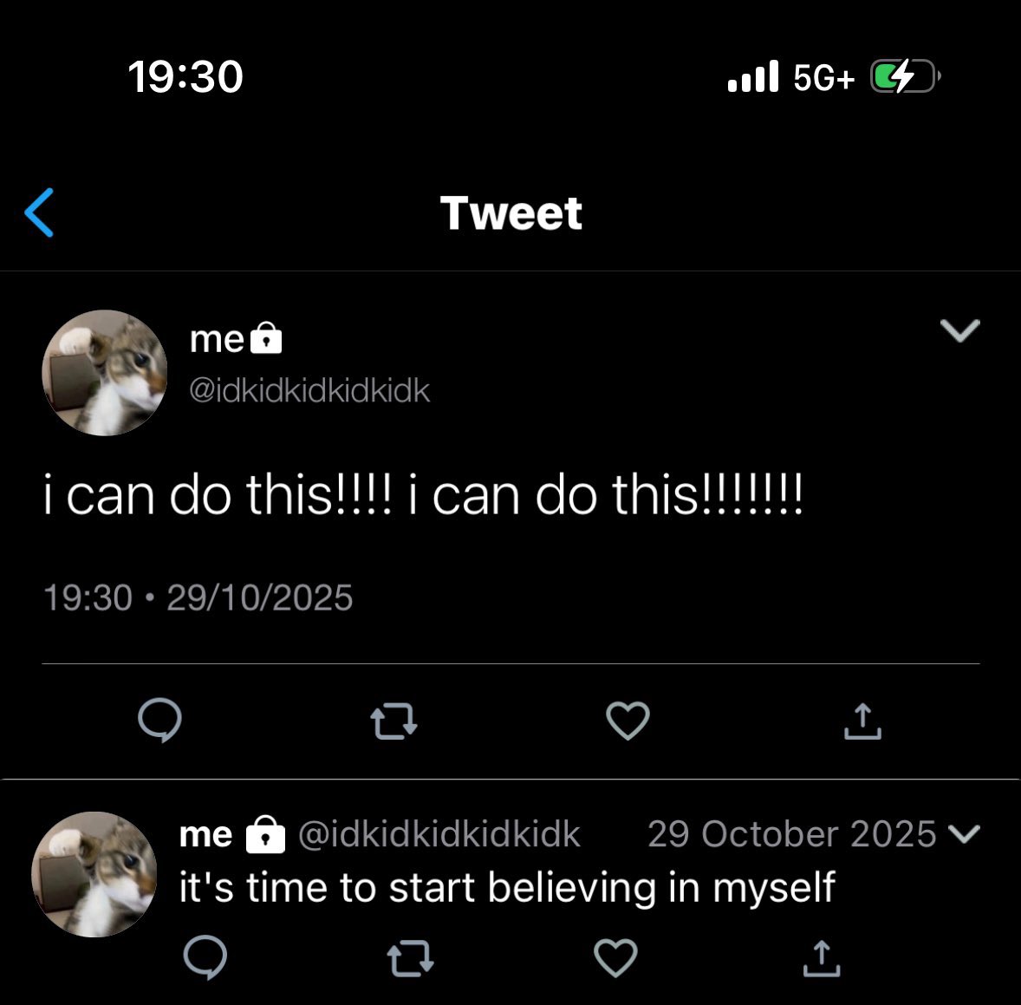Like the "believing in myself" tweet
The height and width of the screenshot is (1005, 1021).
click(615, 957)
